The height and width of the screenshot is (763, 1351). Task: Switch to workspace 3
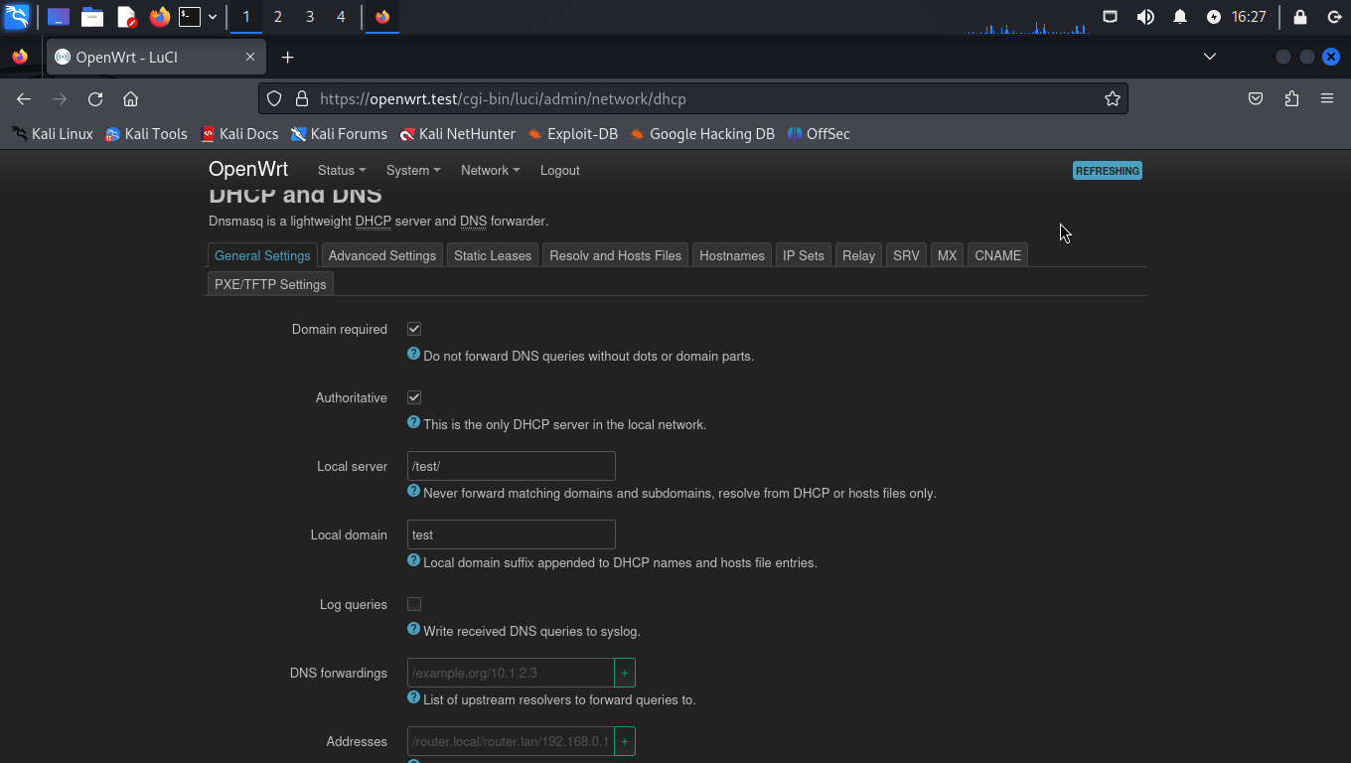click(310, 17)
